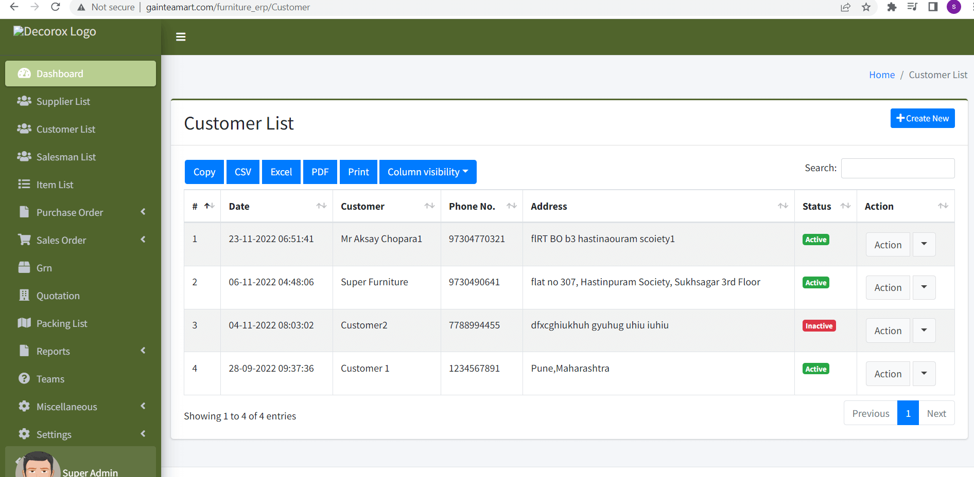Open Action dropdown arrow for Customer2 row
974x477 pixels.
[x=924, y=331]
